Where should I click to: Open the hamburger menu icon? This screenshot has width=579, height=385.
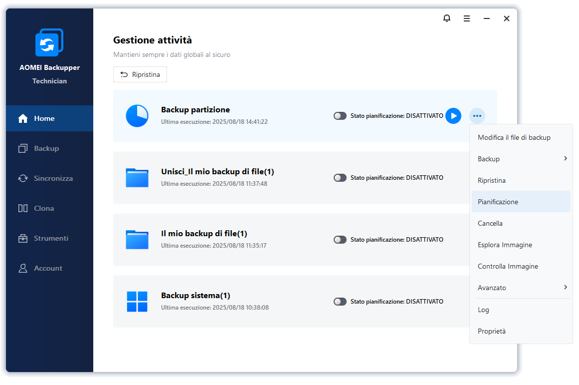tap(466, 18)
